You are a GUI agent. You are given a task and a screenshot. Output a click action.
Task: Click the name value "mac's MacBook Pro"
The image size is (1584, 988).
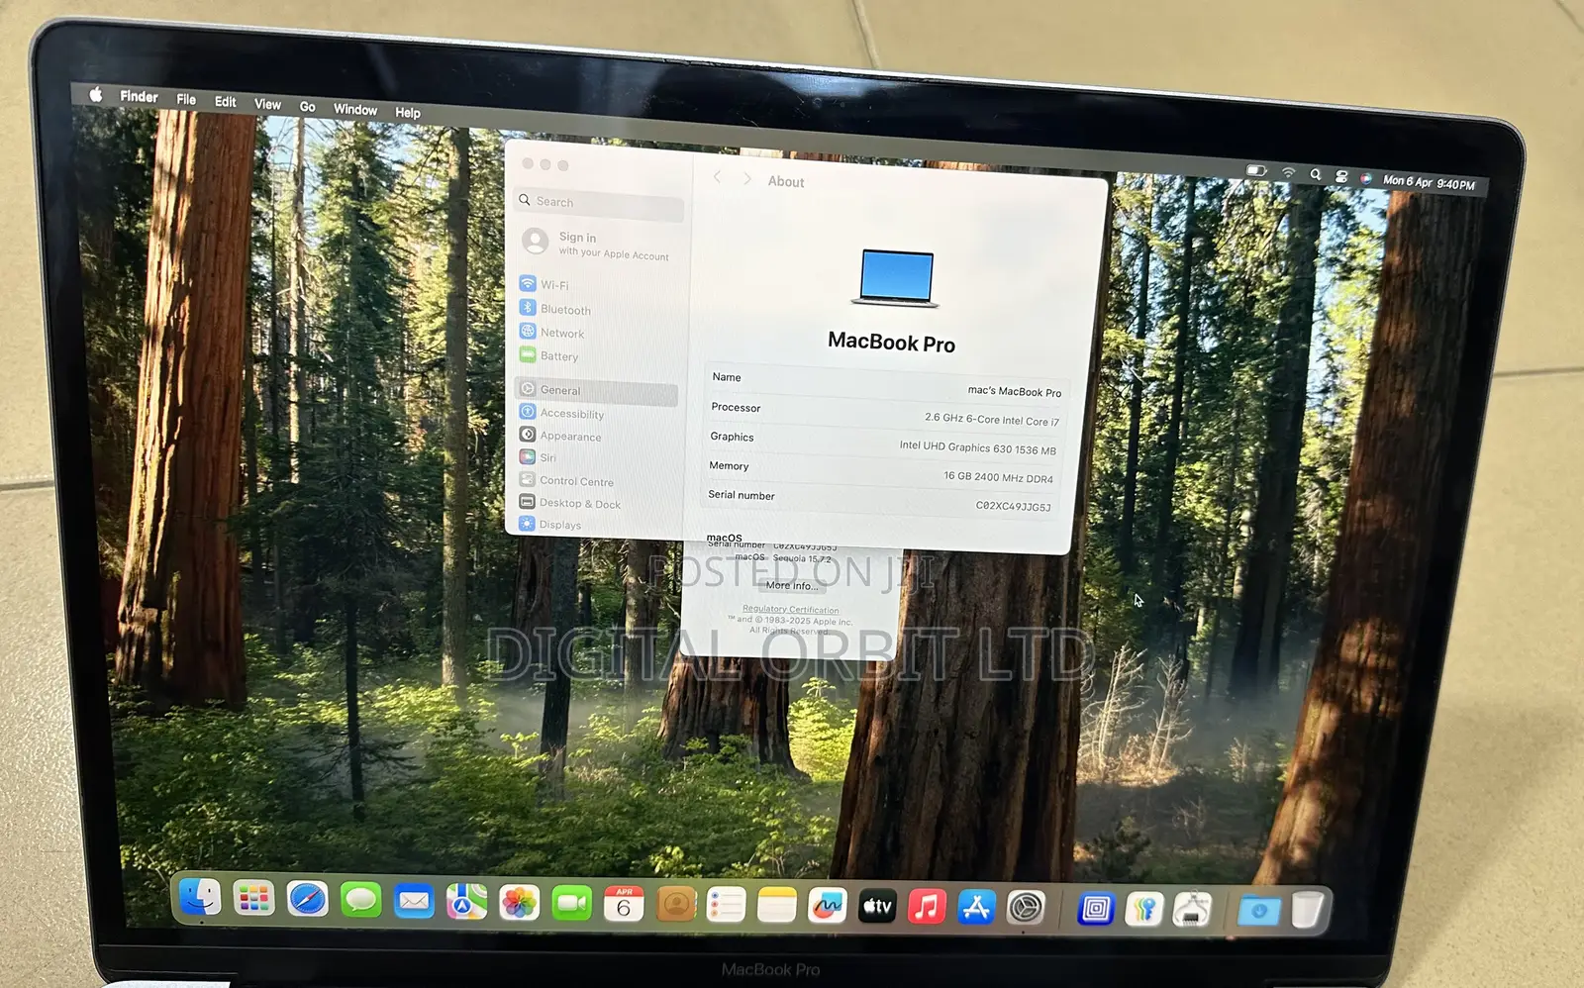[x=1015, y=391]
